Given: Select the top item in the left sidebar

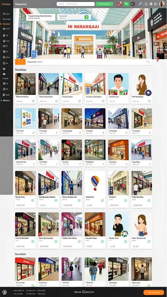Looking at the screenshot, I should 6,14.
